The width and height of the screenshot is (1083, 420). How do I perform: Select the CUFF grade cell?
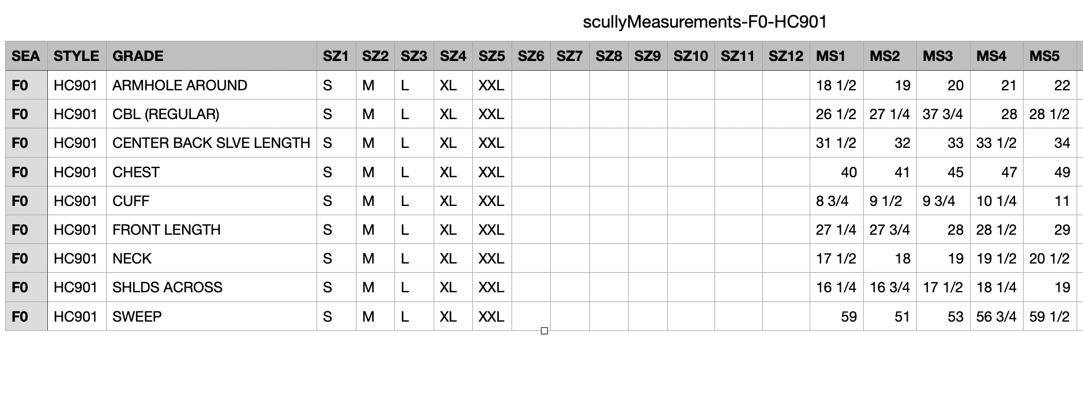pyautogui.click(x=211, y=201)
